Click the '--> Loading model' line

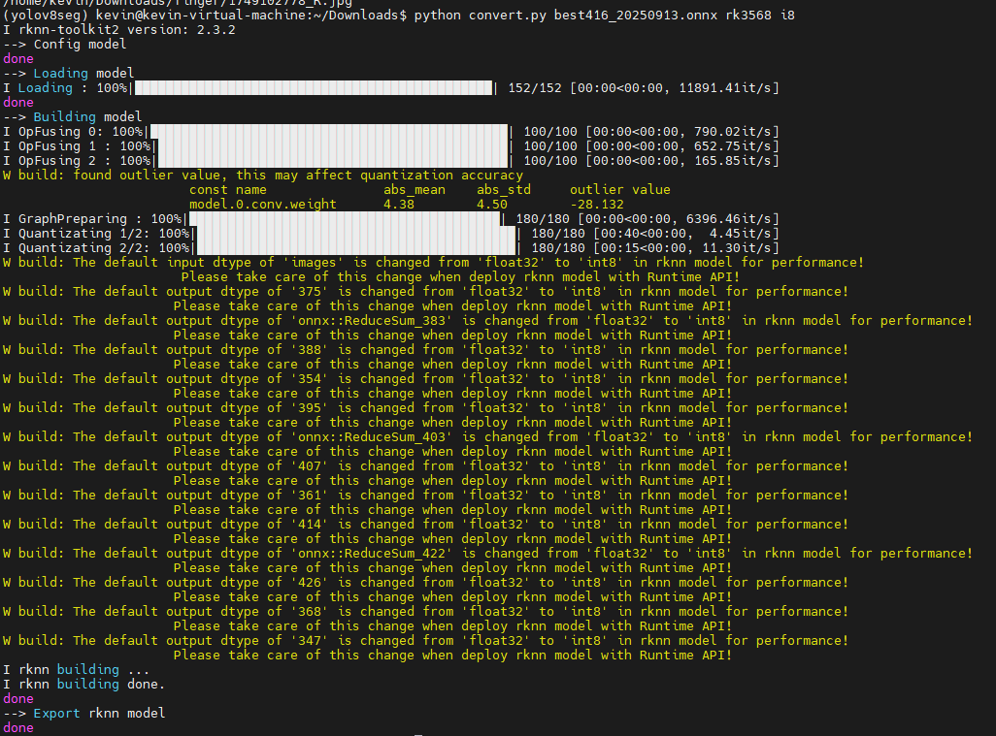[x=69, y=73]
